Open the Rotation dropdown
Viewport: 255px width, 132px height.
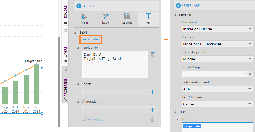click(217, 44)
